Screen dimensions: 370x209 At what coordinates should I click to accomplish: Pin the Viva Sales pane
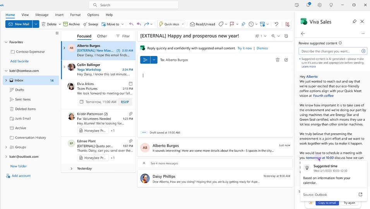(355, 21)
